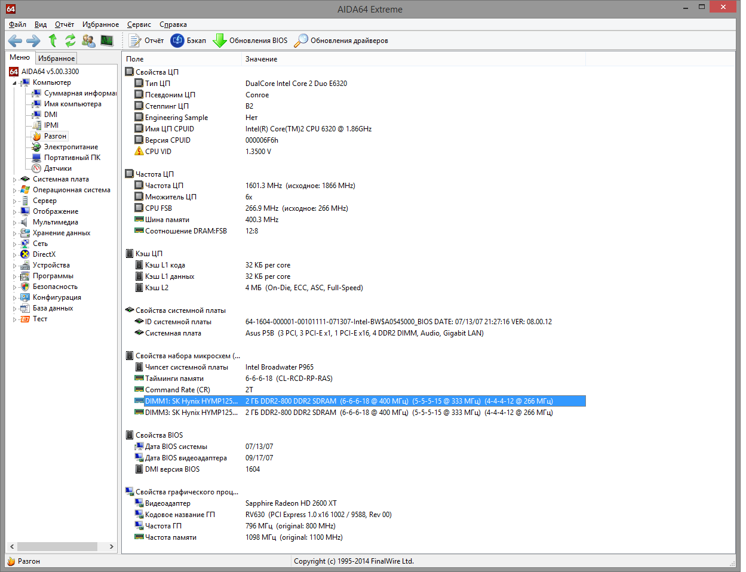The width and height of the screenshot is (746, 572).
Task: Expand the Хранение данных tree node
Action: pyautogui.click(x=14, y=233)
